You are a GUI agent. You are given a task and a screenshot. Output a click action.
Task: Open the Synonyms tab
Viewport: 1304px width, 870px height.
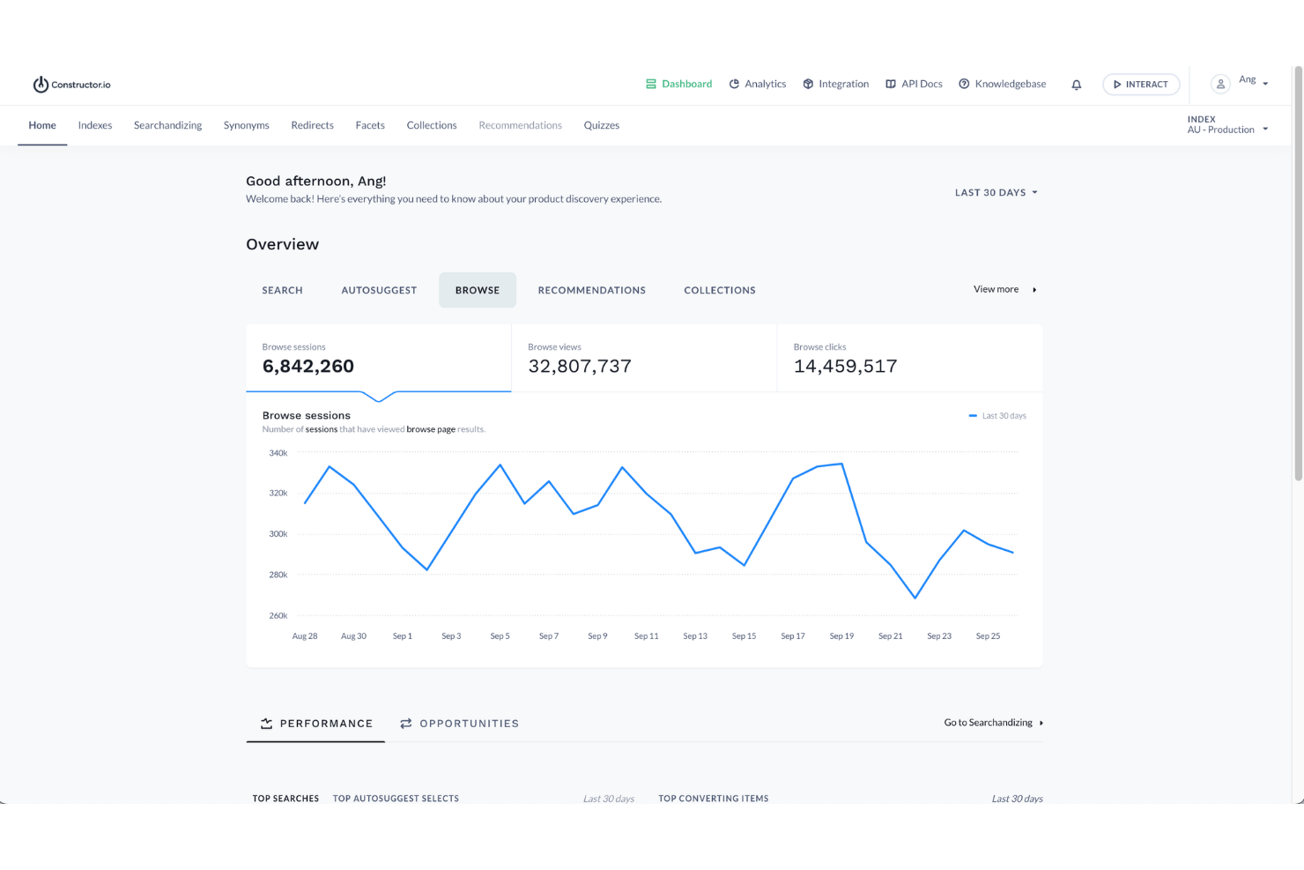click(x=247, y=125)
